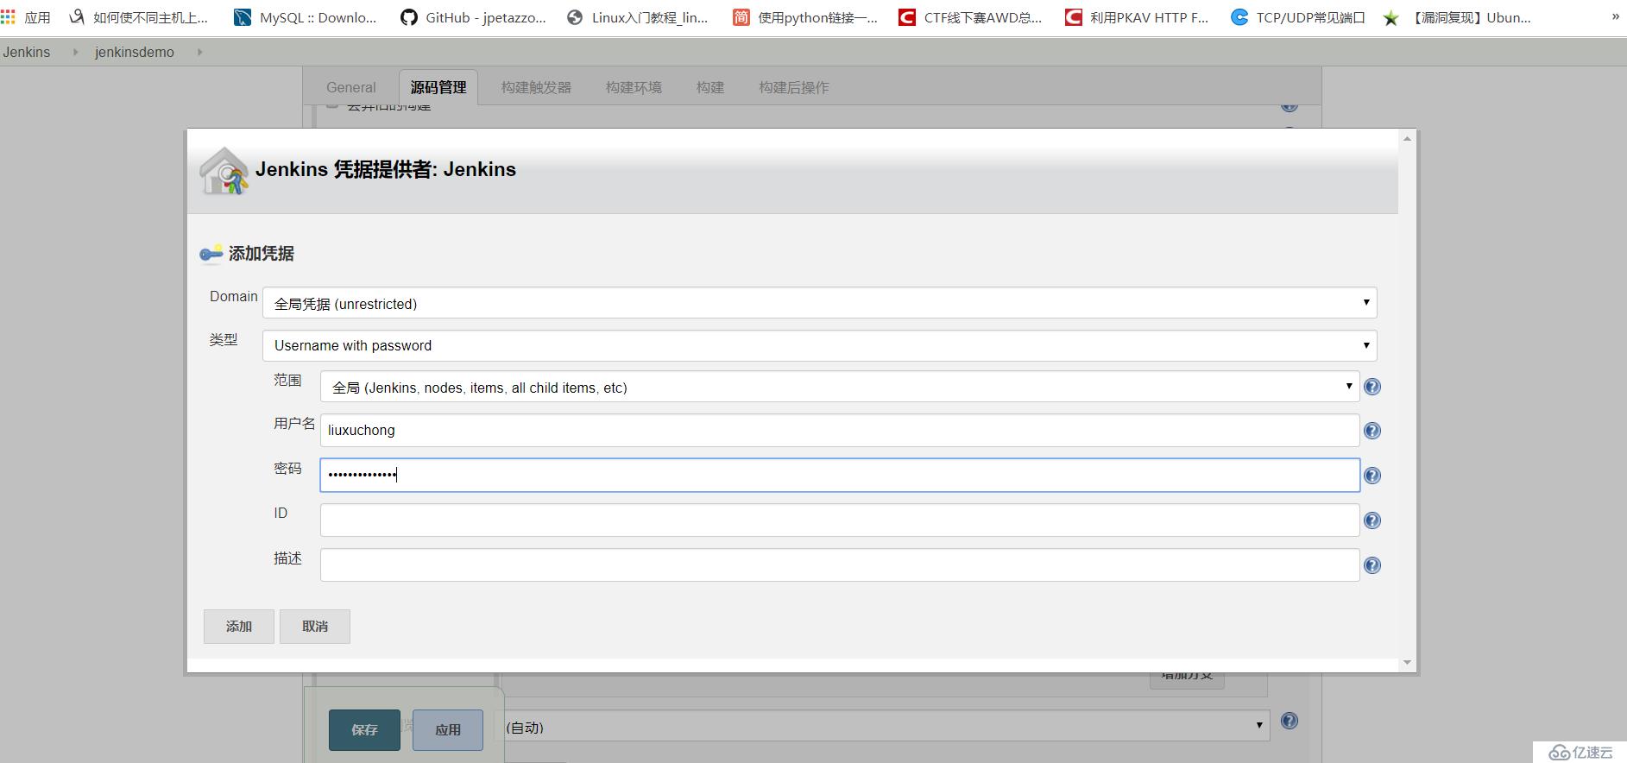Switch to the 构建环境 tab
1627x763 pixels.
(634, 87)
